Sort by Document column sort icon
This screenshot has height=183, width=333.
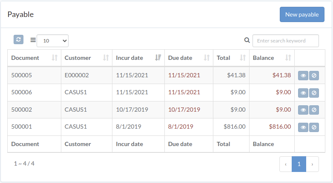(x=55, y=58)
